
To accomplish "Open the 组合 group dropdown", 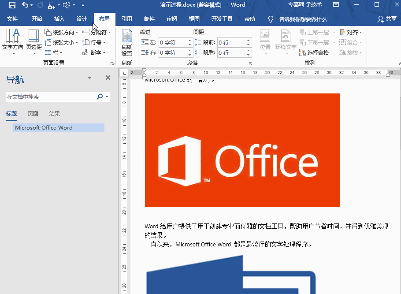I will [351, 42].
